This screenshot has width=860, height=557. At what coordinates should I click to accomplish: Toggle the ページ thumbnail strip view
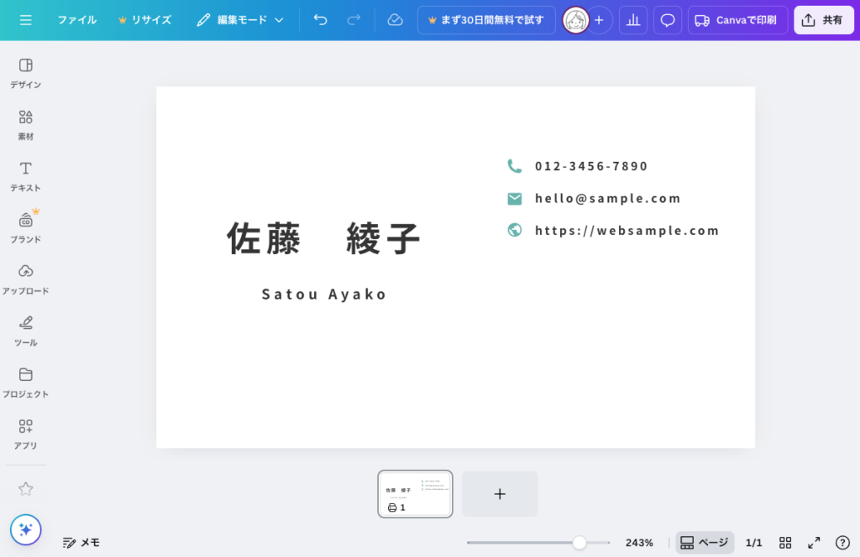click(705, 543)
